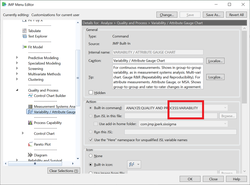Click the OK button

pyautogui.click(x=190, y=179)
